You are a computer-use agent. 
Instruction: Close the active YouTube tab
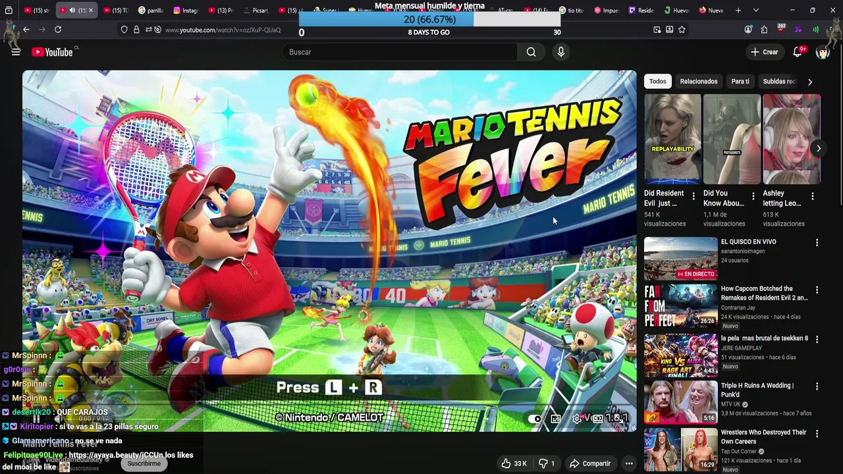(x=91, y=11)
